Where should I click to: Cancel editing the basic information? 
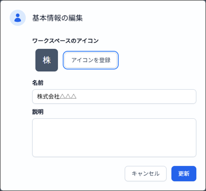click(x=145, y=173)
